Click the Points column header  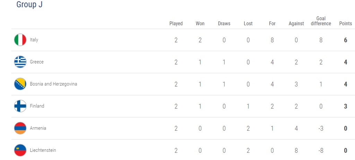pos(345,23)
